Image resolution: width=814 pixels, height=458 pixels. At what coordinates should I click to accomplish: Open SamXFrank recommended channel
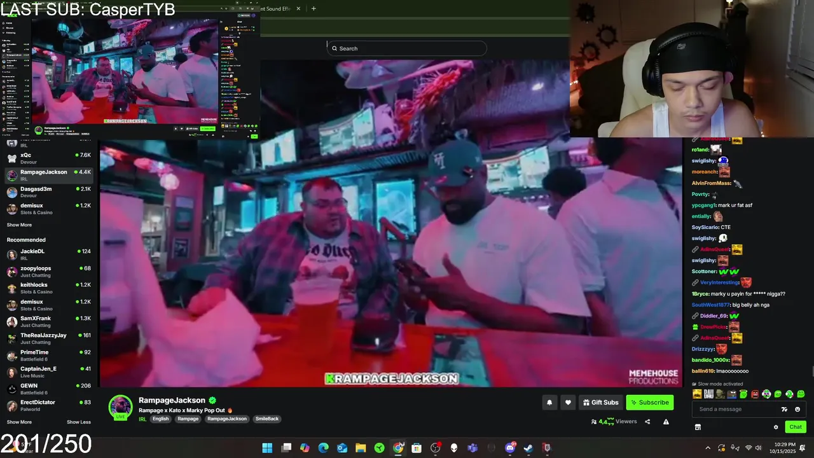[x=49, y=322]
